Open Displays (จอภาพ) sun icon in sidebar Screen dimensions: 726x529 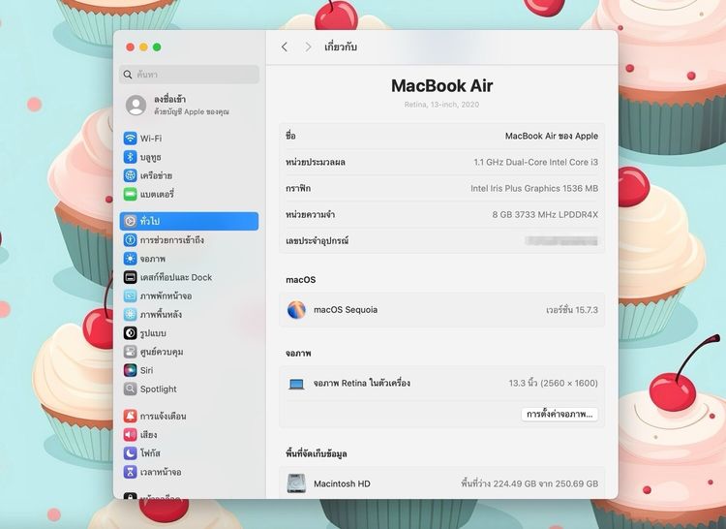130,259
